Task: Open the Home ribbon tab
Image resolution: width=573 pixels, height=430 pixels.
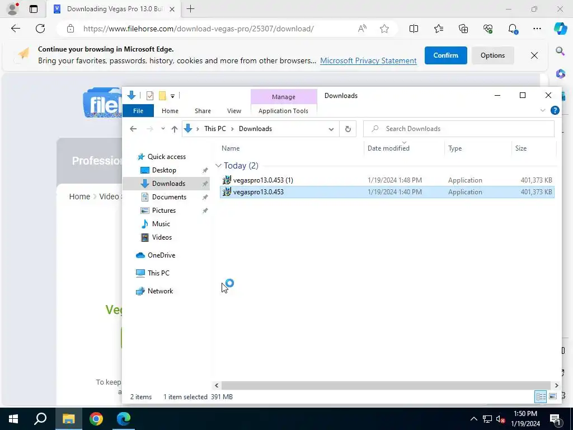Action: (170, 111)
